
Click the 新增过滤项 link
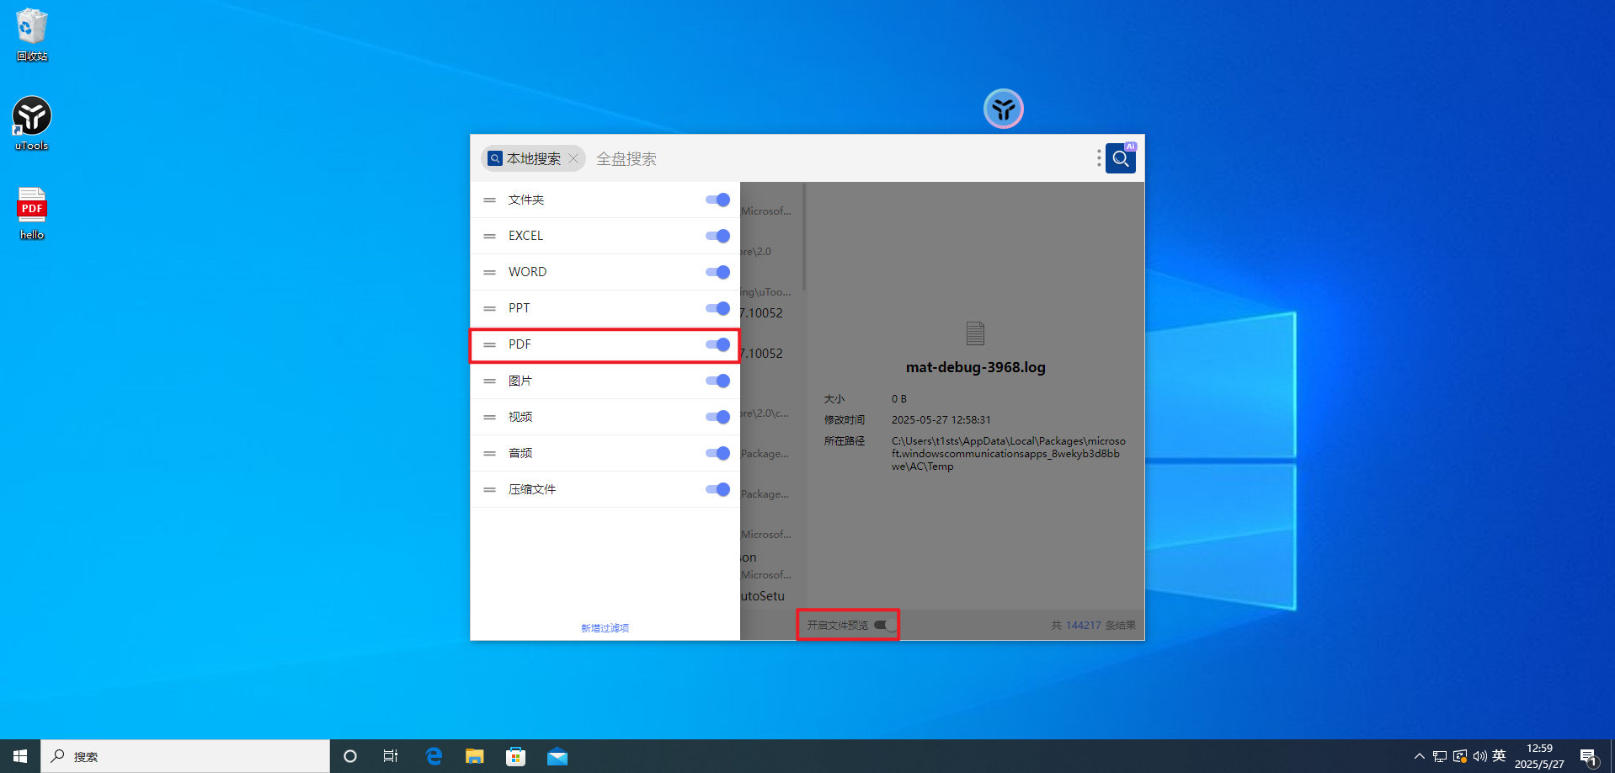(x=605, y=628)
